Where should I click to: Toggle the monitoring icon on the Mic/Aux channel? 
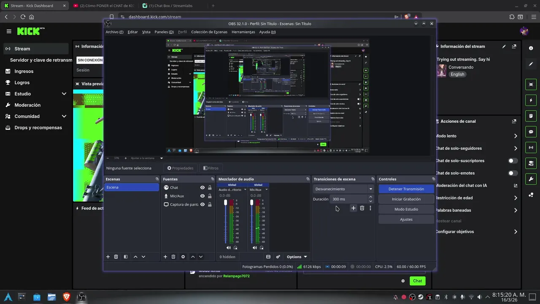262,248
